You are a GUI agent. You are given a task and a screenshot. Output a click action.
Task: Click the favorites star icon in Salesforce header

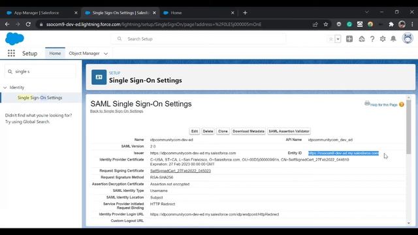331,39
